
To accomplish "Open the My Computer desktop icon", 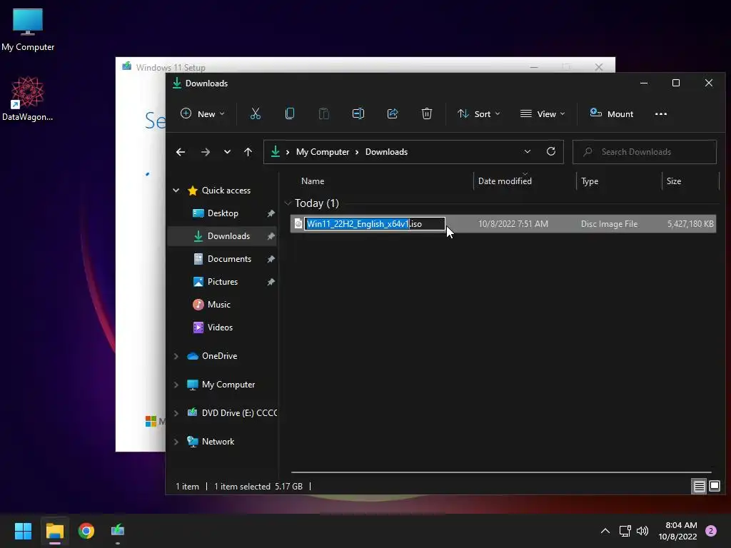I will pyautogui.click(x=28, y=30).
